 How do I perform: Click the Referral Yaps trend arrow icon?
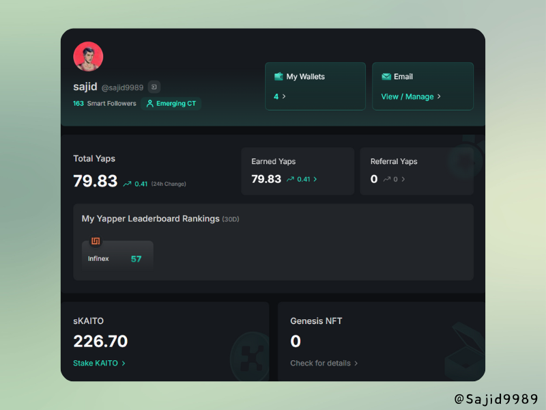(387, 179)
